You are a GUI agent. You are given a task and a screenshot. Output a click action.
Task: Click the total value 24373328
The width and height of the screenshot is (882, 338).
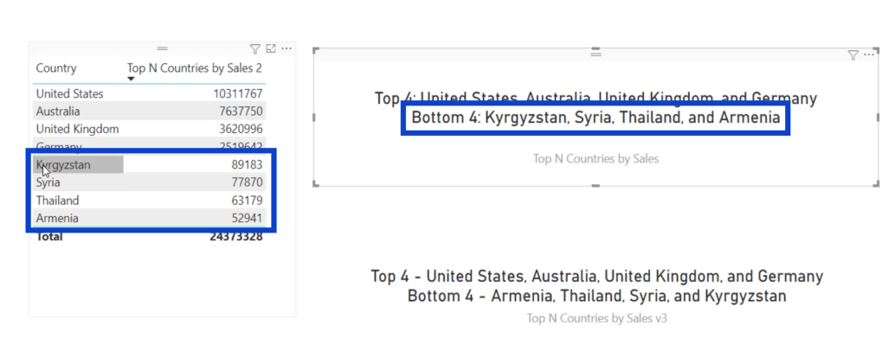coord(235,237)
